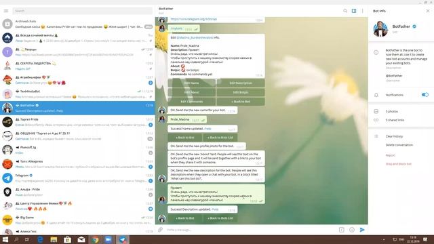Click Stop and block bot
Viewport: 434px width, 244px height.
(398, 164)
